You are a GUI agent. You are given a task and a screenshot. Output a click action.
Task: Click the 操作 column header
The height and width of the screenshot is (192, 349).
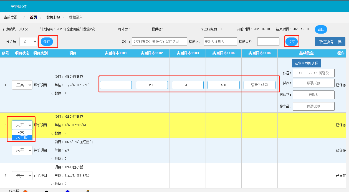(341, 53)
